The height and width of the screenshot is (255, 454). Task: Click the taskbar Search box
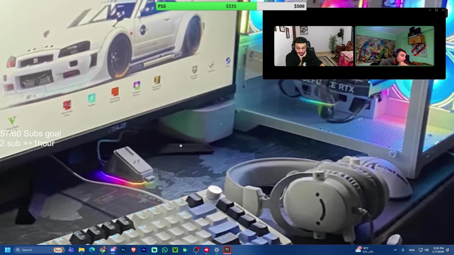tap(40, 250)
